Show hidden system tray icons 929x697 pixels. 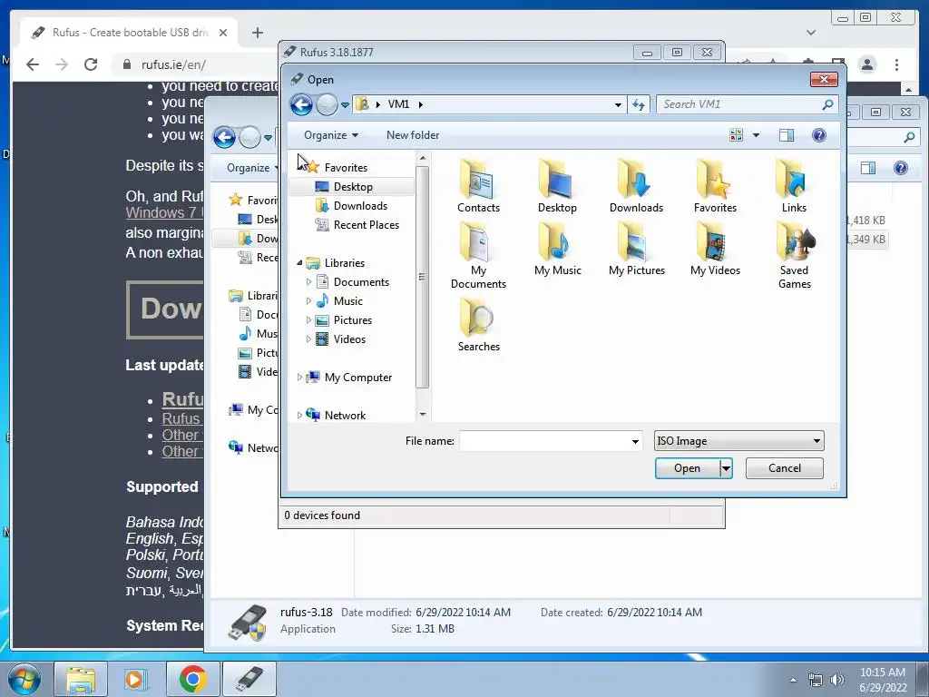pos(793,680)
